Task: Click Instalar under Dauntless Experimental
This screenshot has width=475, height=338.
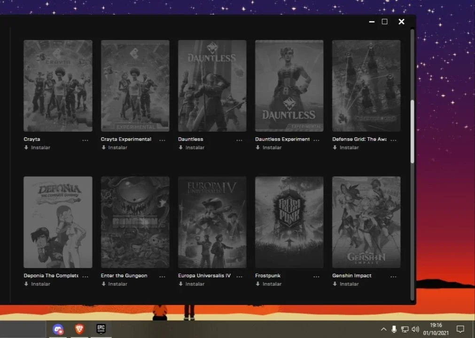Action: click(268, 148)
